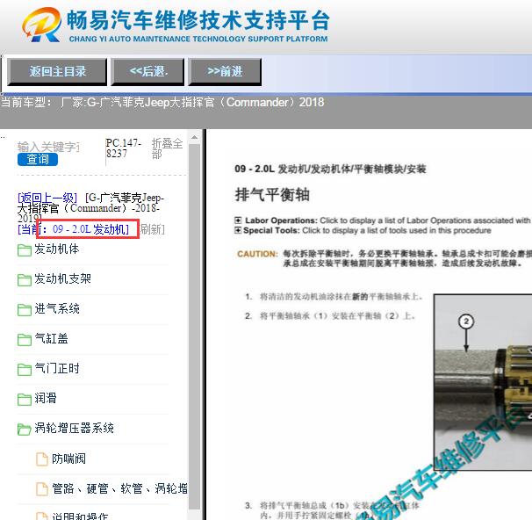The image size is (532, 520).
Task: Select the 润滑 tree entry
Action: point(46,398)
